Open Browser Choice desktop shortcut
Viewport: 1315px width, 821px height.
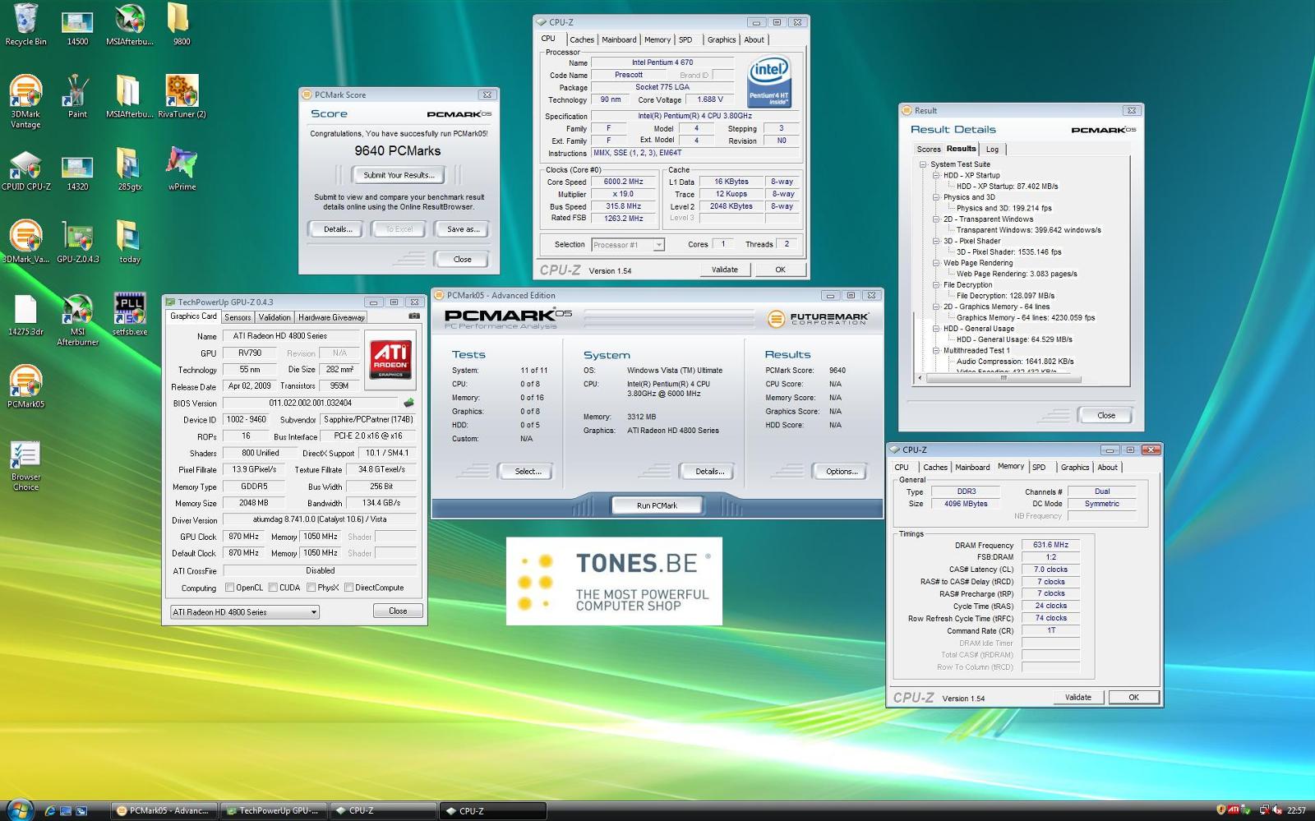pos(25,466)
